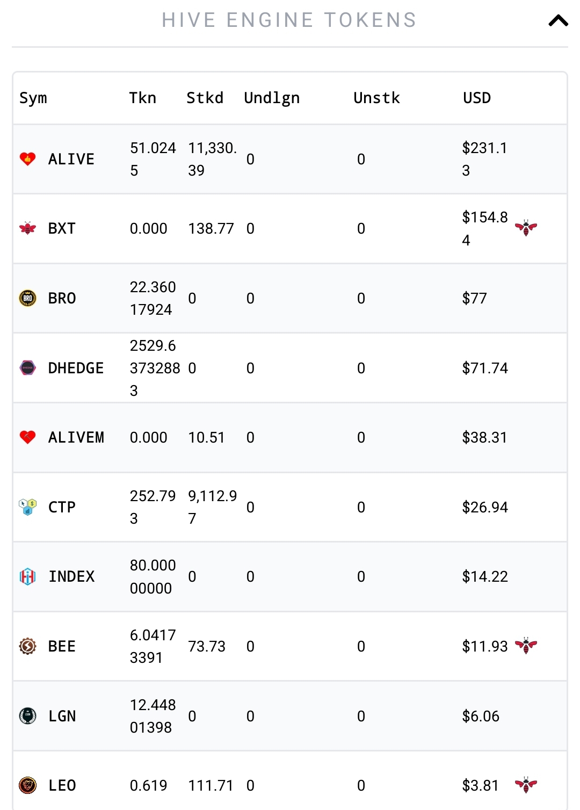Click the ALIVE token heart icon
Viewport: 580px width, 810px height.
28,159
